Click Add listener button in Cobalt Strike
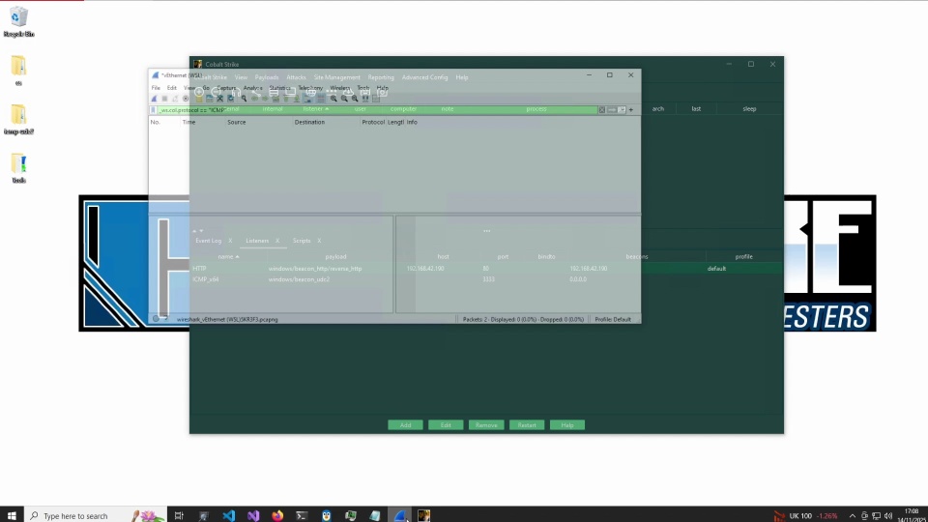Image resolution: width=928 pixels, height=522 pixels. point(405,425)
